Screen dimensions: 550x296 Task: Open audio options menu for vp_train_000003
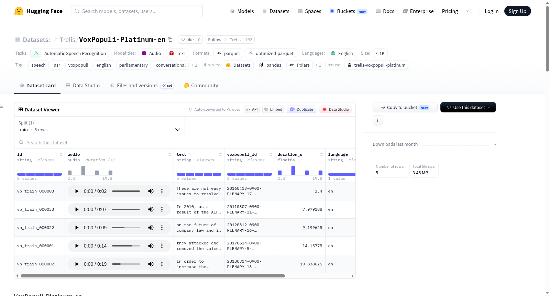coord(162,191)
